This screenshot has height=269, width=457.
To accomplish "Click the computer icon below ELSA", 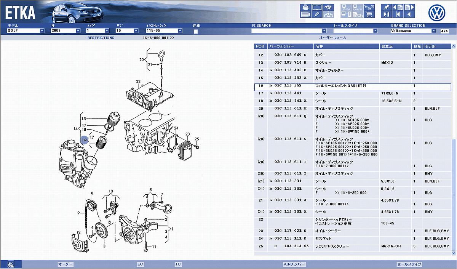I will pyautogui.click(x=346, y=14).
